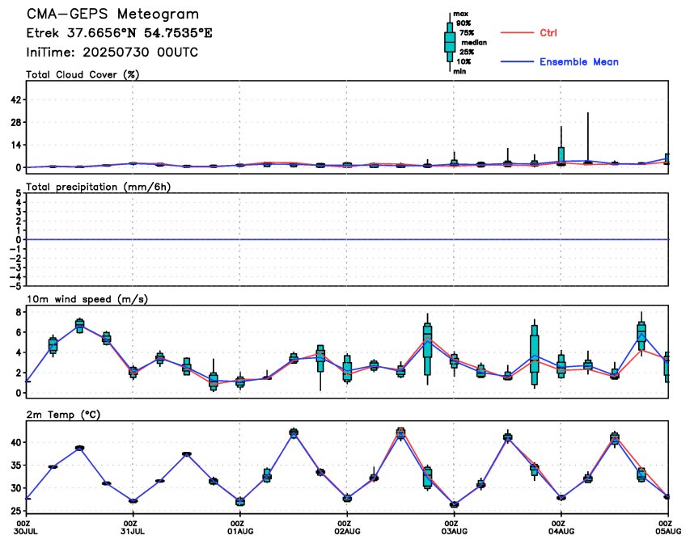Click the temperature box at 18Z 02AUG
The width and height of the screenshot is (690, 544).
pyautogui.click(x=427, y=478)
